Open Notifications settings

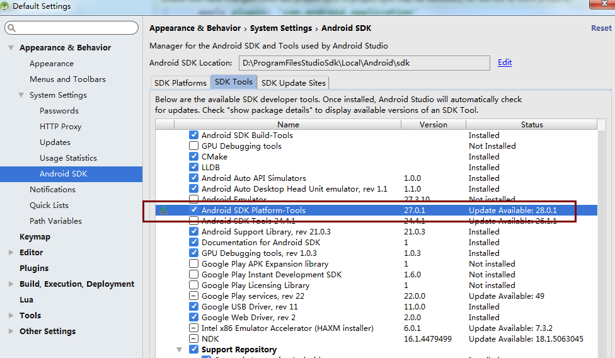[52, 189]
